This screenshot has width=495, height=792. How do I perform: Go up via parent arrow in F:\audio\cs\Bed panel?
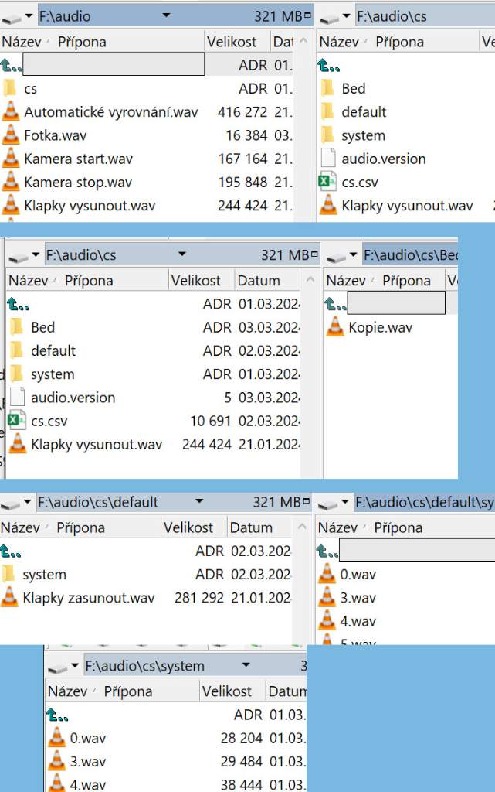coord(334,304)
